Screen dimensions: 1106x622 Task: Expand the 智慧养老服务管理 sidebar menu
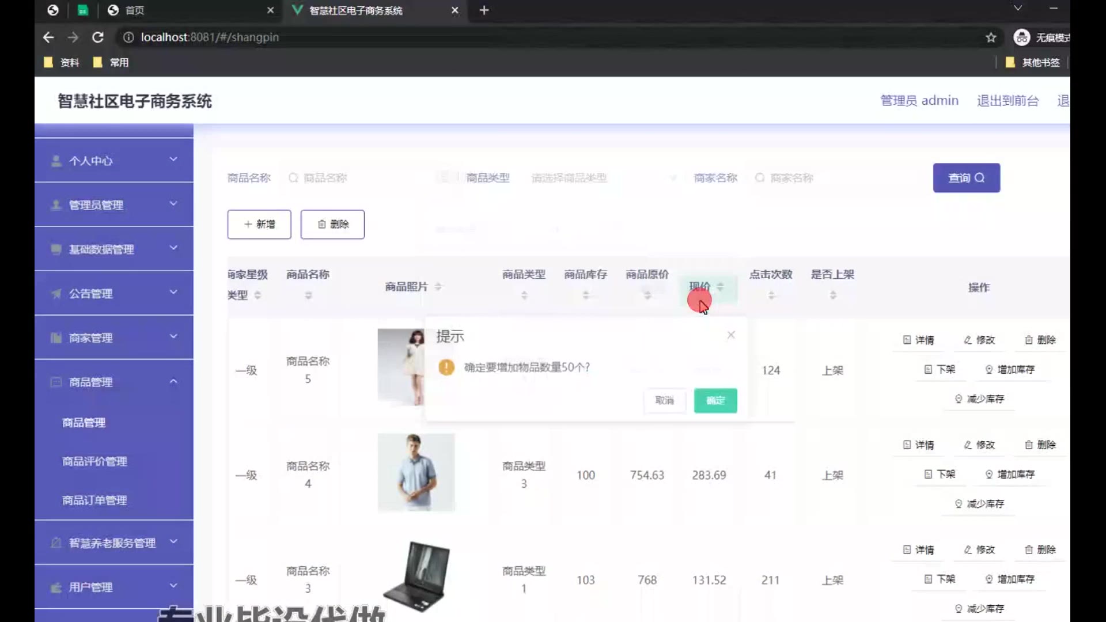pyautogui.click(x=114, y=543)
